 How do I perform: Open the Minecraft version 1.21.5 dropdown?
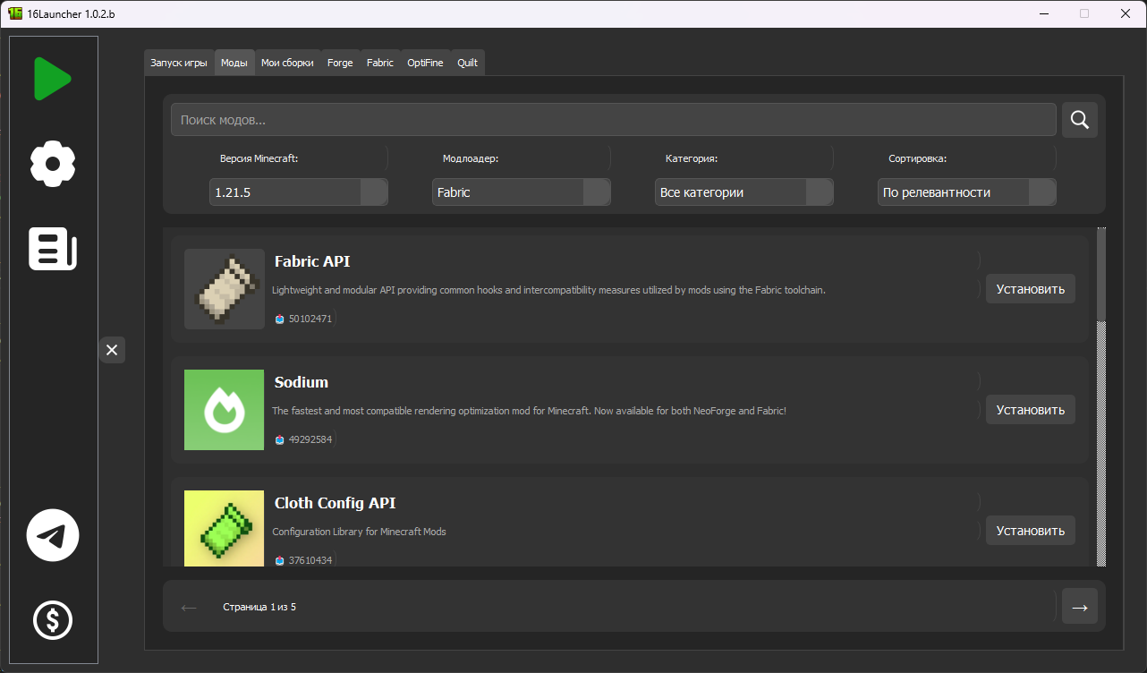pos(299,192)
